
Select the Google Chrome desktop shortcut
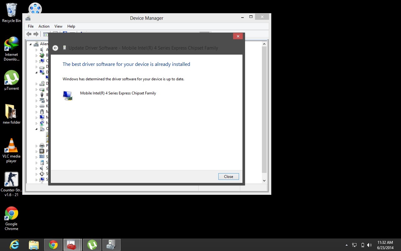pyautogui.click(x=12, y=218)
